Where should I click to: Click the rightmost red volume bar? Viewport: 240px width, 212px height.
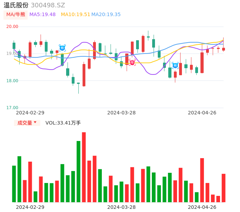point(224,188)
